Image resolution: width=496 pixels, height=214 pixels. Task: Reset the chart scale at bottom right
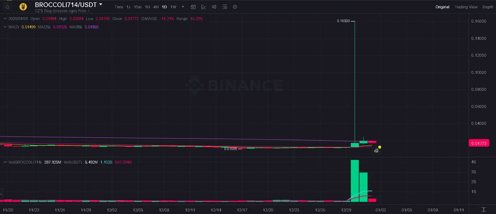(x=483, y=210)
